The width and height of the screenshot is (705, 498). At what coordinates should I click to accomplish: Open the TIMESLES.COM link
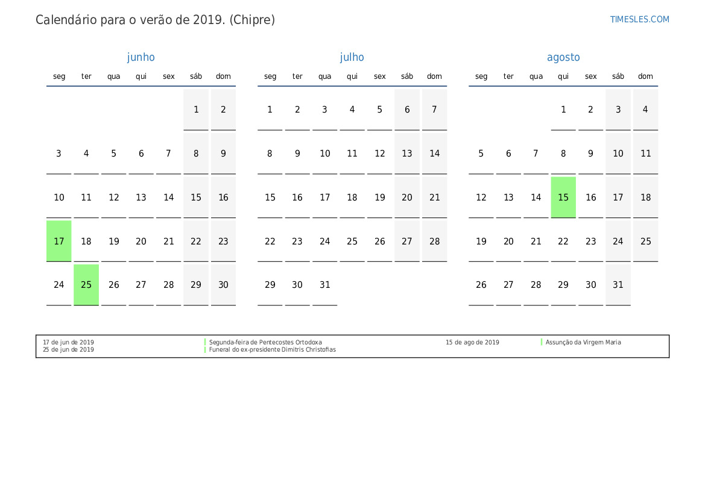[639, 19]
